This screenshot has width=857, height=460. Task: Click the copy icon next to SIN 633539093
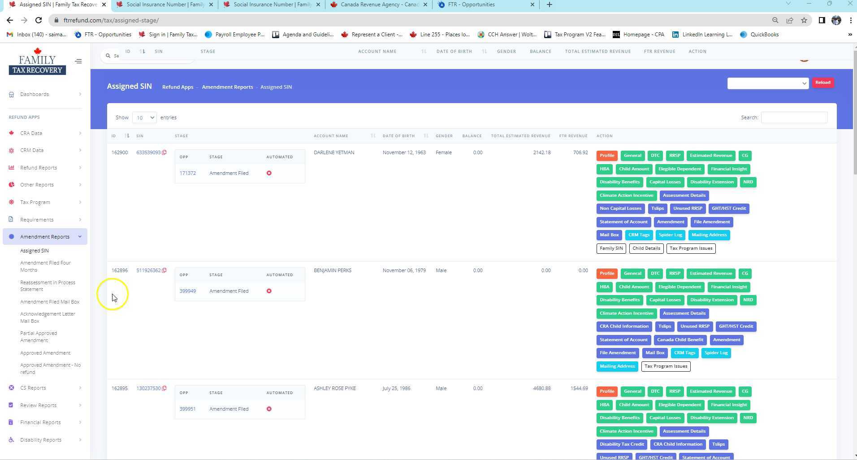(164, 152)
